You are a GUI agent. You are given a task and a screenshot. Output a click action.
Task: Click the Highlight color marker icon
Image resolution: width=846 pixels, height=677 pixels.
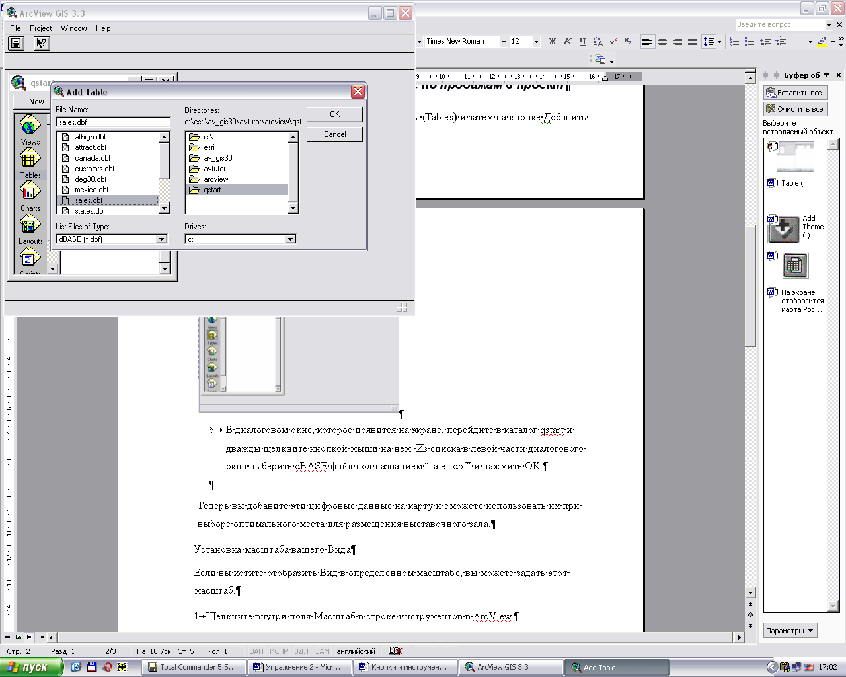tap(822, 41)
